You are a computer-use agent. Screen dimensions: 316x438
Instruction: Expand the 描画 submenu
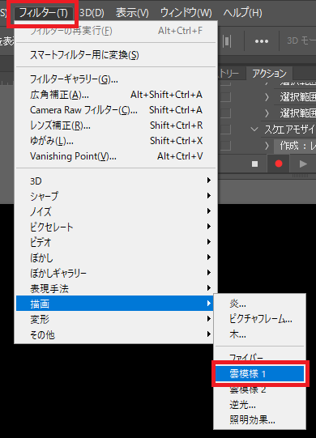tap(116, 304)
